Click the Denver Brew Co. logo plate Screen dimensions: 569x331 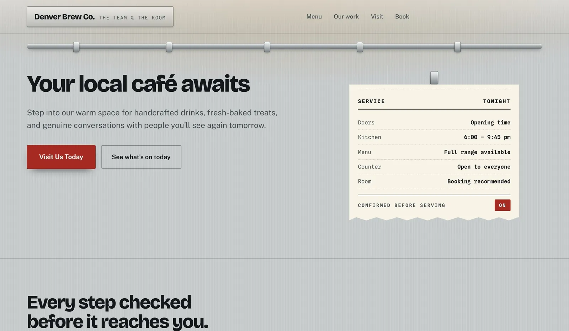coord(100,17)
